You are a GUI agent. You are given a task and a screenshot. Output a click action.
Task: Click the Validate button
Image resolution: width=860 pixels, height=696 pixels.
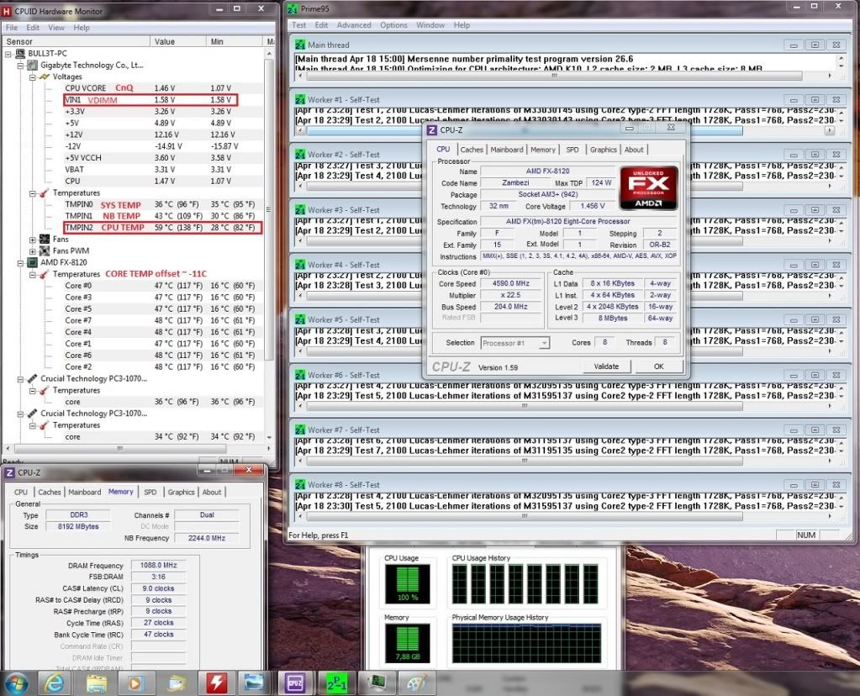[606, 366]
